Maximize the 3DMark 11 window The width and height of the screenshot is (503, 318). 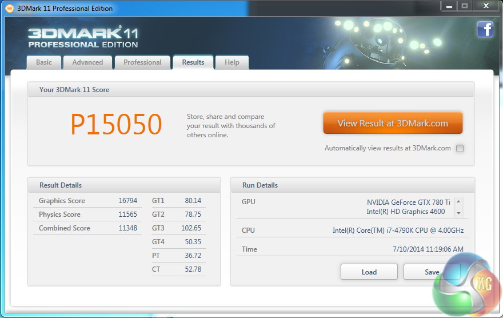point(465,6)
